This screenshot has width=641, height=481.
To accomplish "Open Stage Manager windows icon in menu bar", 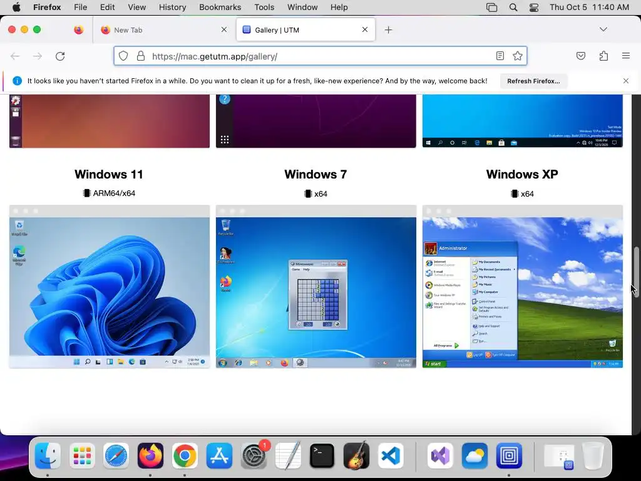I will click(492, 7).
